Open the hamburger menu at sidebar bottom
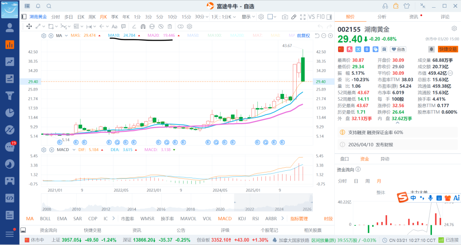 coord(10,233)
